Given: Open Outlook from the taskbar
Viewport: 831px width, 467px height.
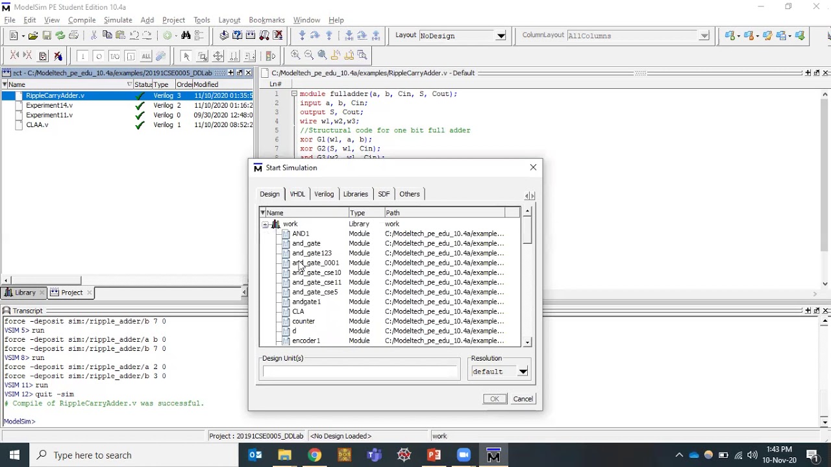Looking at the screenshot, I should coord(255,455).
